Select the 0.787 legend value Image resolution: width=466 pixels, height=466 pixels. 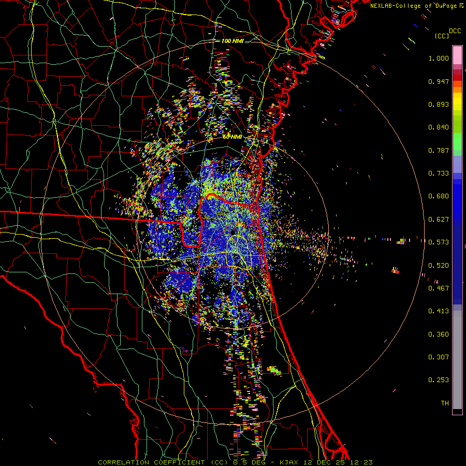coord(439,150)
